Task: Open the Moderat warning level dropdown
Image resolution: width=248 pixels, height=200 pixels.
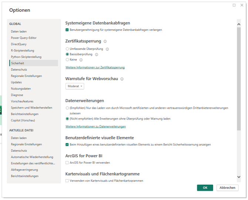Action: [75, 86]
